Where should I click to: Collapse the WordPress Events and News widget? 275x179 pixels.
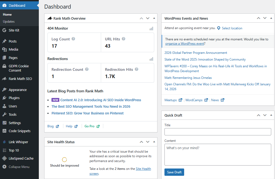[x=271, y=18]
